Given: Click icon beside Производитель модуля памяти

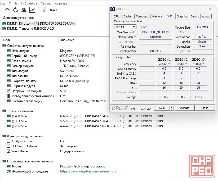Looking at the screenshot, I should coord(4,161).
